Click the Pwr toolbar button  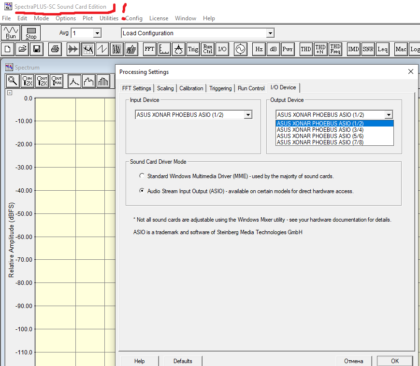[x=288, y=49]
